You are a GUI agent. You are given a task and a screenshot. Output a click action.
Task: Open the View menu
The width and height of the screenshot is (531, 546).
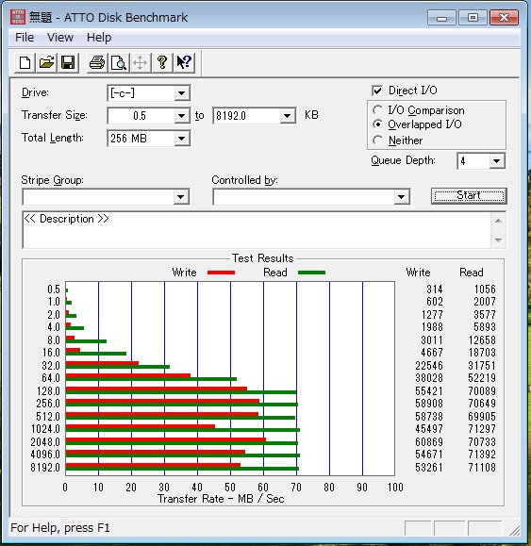(x=60, y=38)
